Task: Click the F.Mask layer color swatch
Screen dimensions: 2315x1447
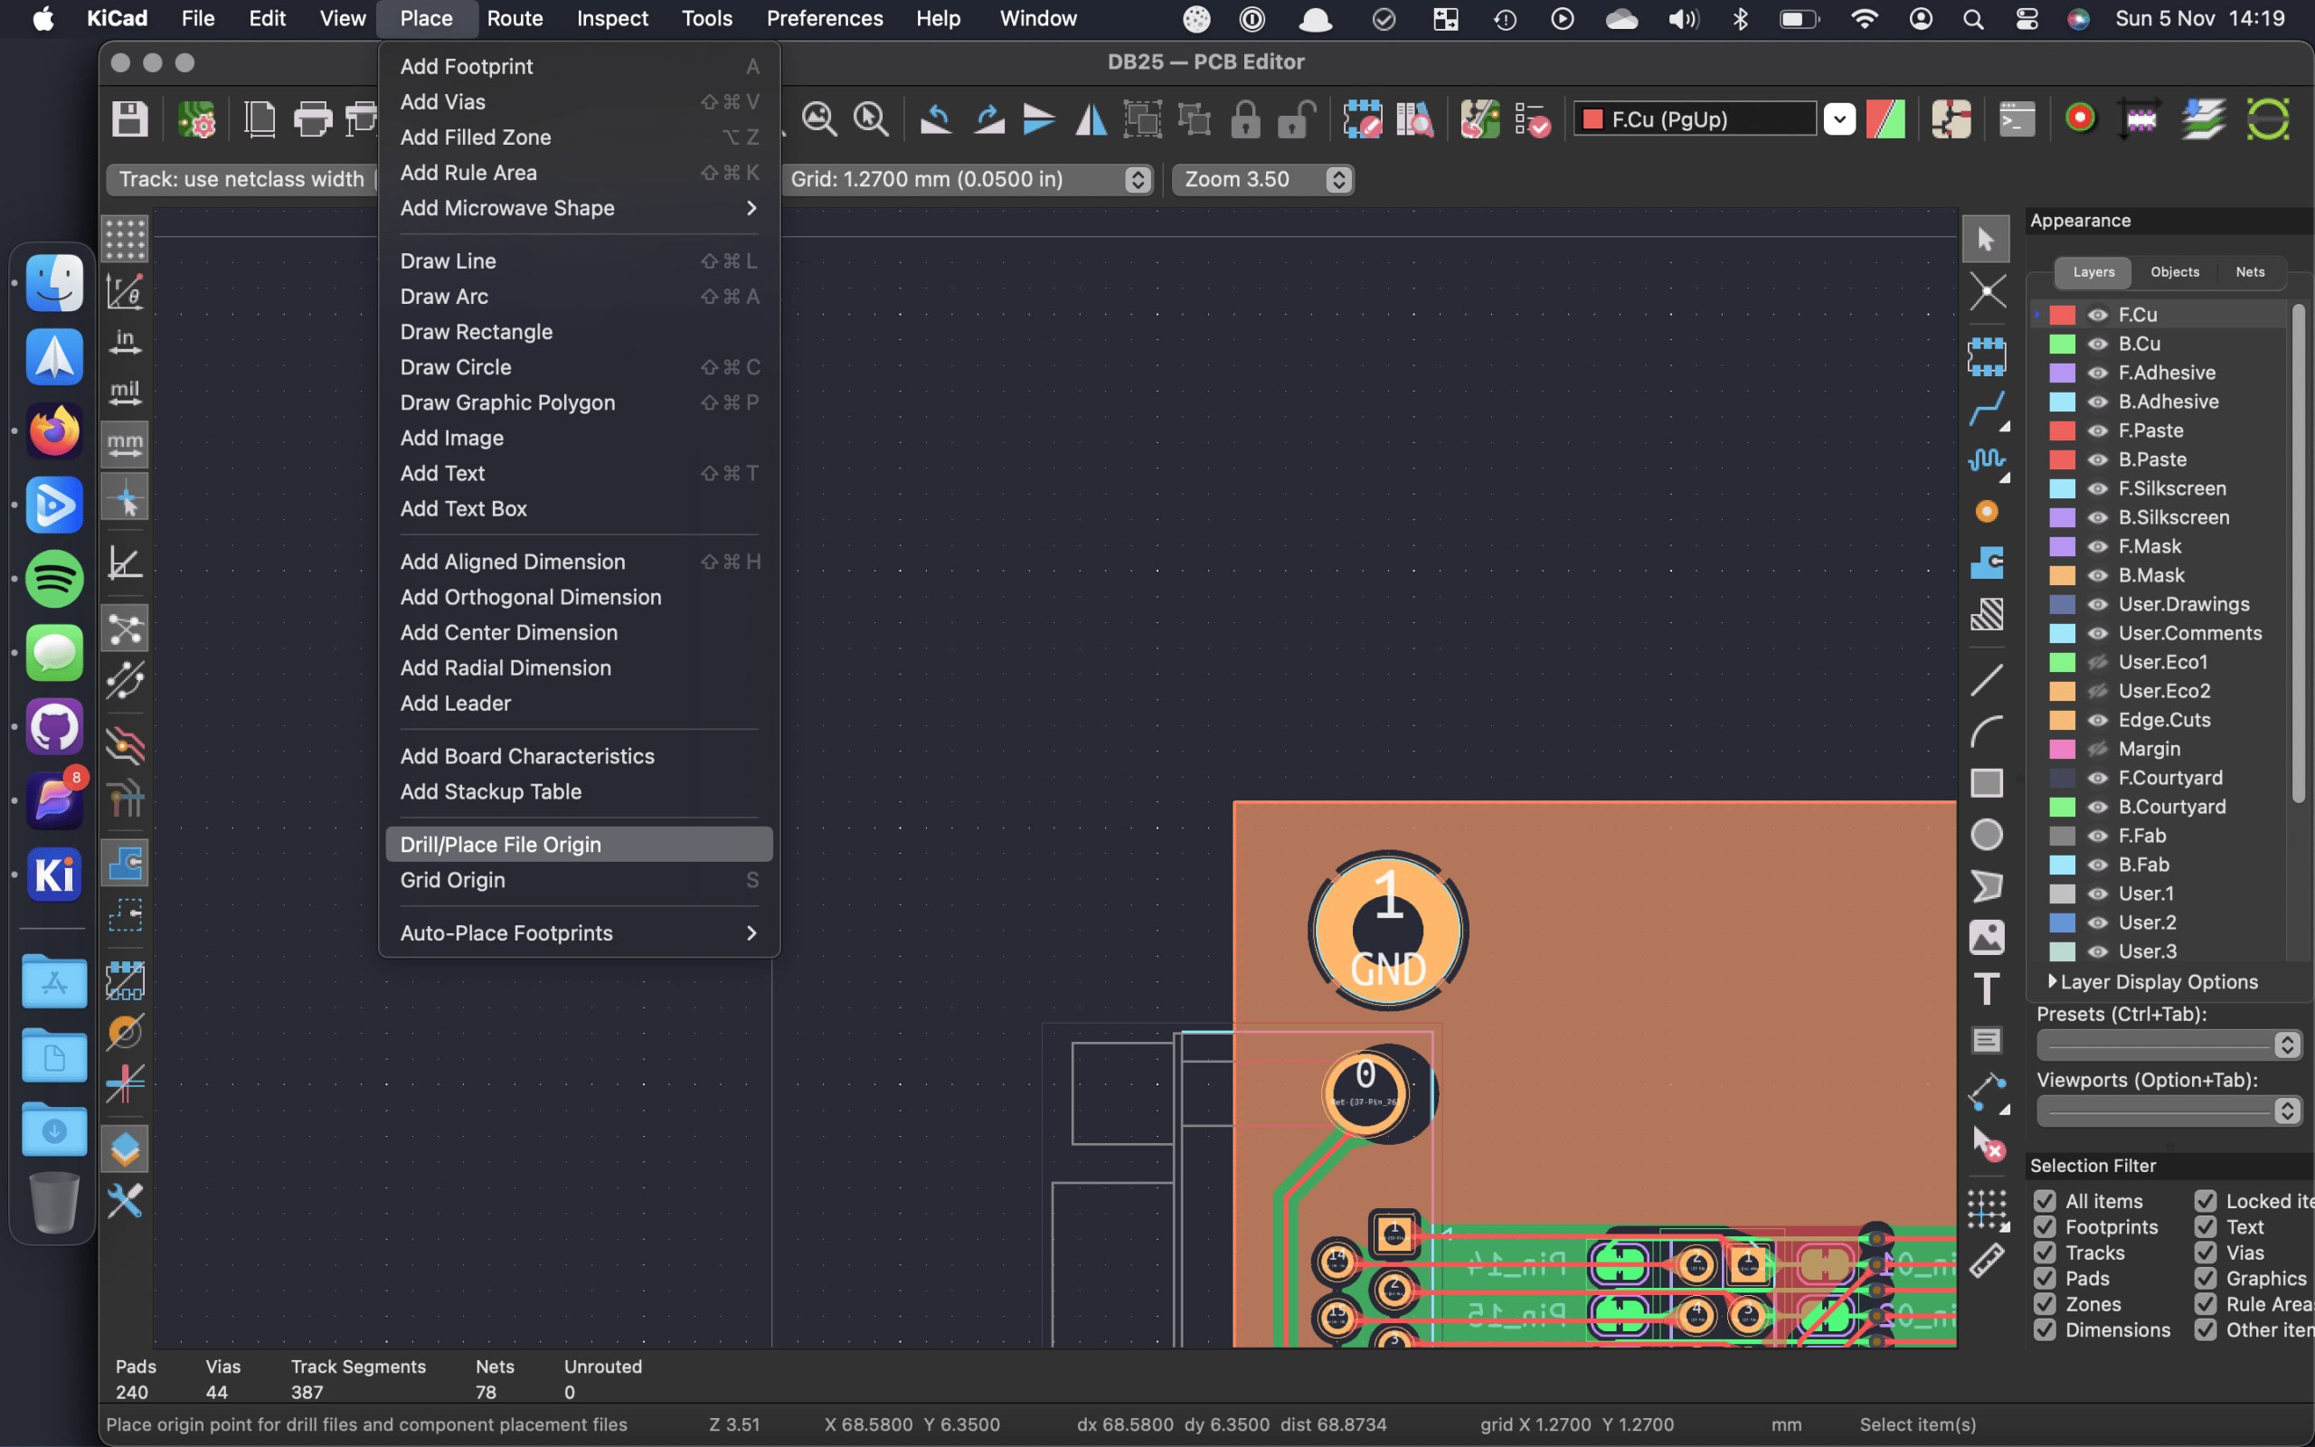Action: pos(2062,546)
